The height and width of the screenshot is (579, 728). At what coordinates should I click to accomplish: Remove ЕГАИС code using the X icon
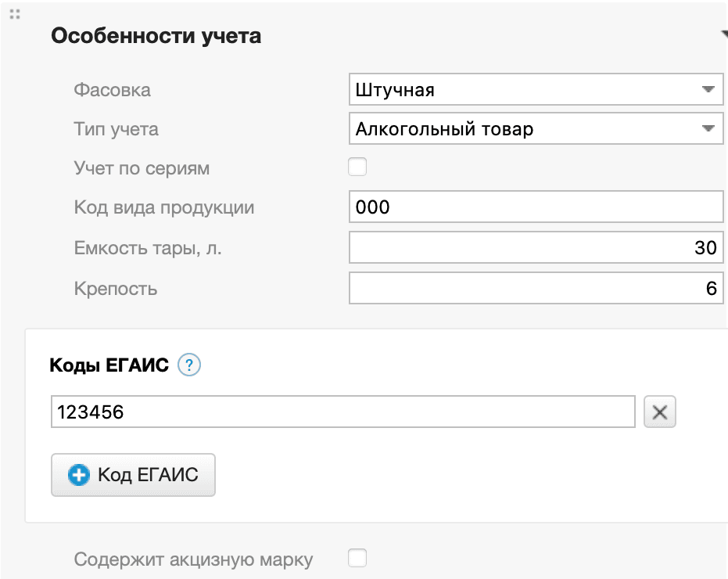pos(659,412)
